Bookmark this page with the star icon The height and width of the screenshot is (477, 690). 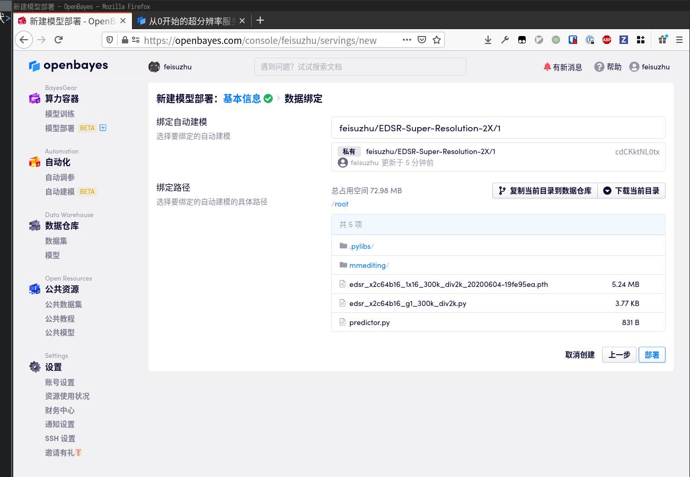click(437, 40)
